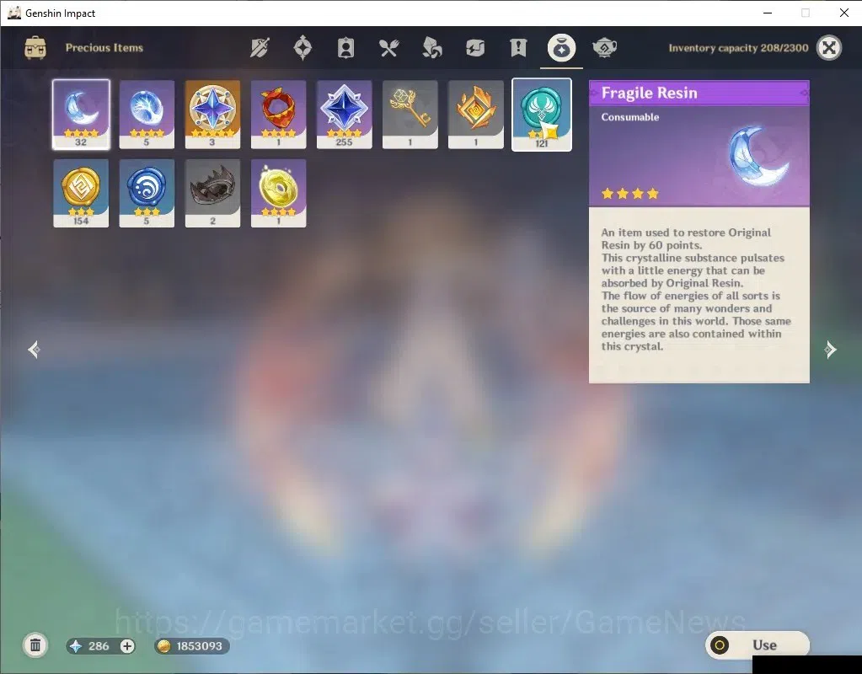Viewport: 862px width, 674px height.
Task: Click the Precious Items heading text
Action: pyautogui.click(x=104, y=48)
